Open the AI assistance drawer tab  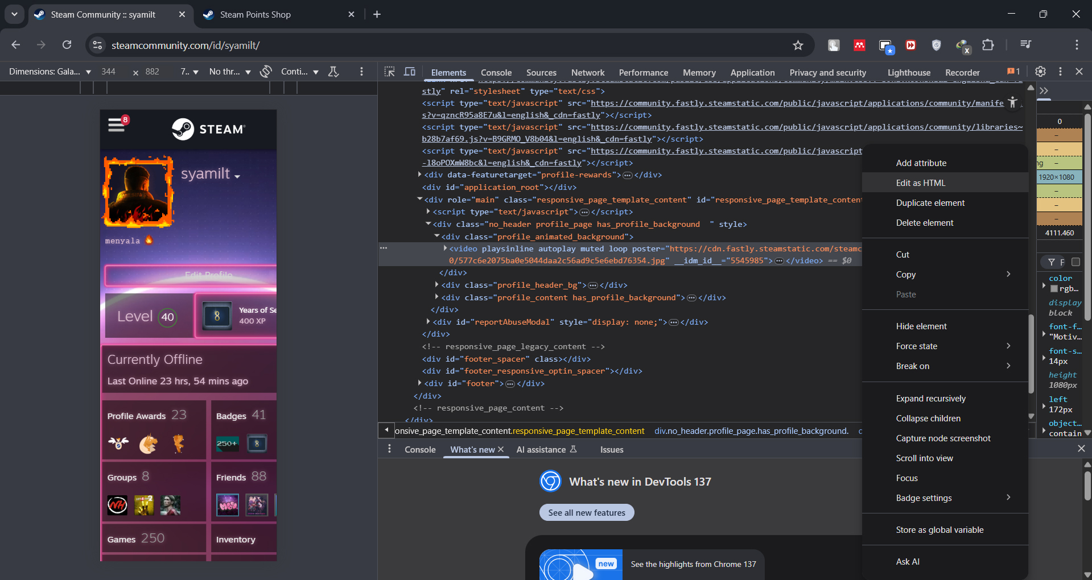coord(546,450)
